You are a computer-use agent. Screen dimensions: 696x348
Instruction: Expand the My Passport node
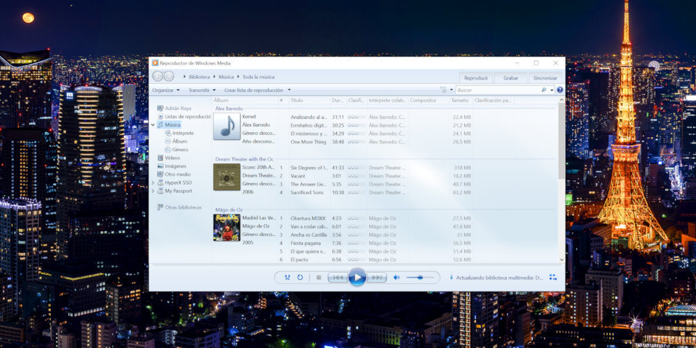152,191
